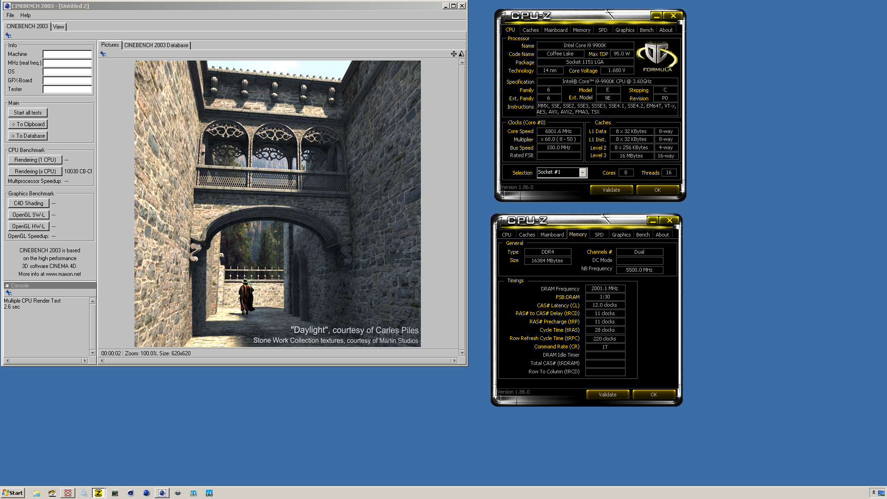Click the second blue sphere taskbar icon
The width and height of the screenshot is (887, 499).
146,493
